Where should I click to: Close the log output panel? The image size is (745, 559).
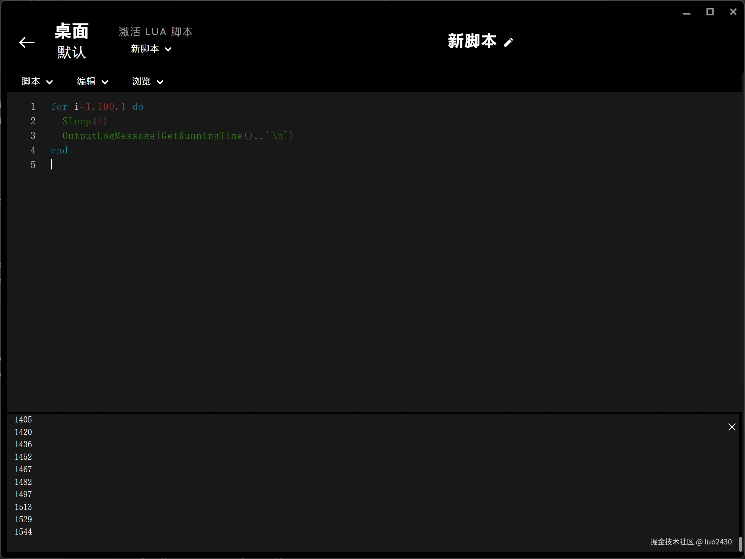(x=732, y=427)
